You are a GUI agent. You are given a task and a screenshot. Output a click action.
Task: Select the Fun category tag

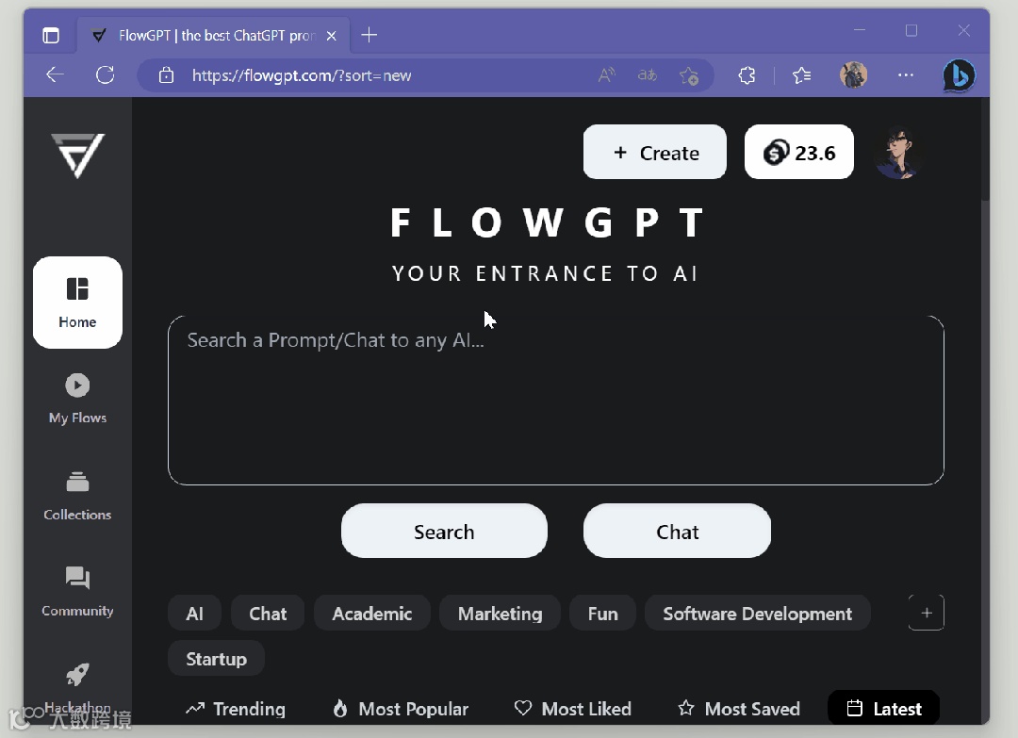602,614
